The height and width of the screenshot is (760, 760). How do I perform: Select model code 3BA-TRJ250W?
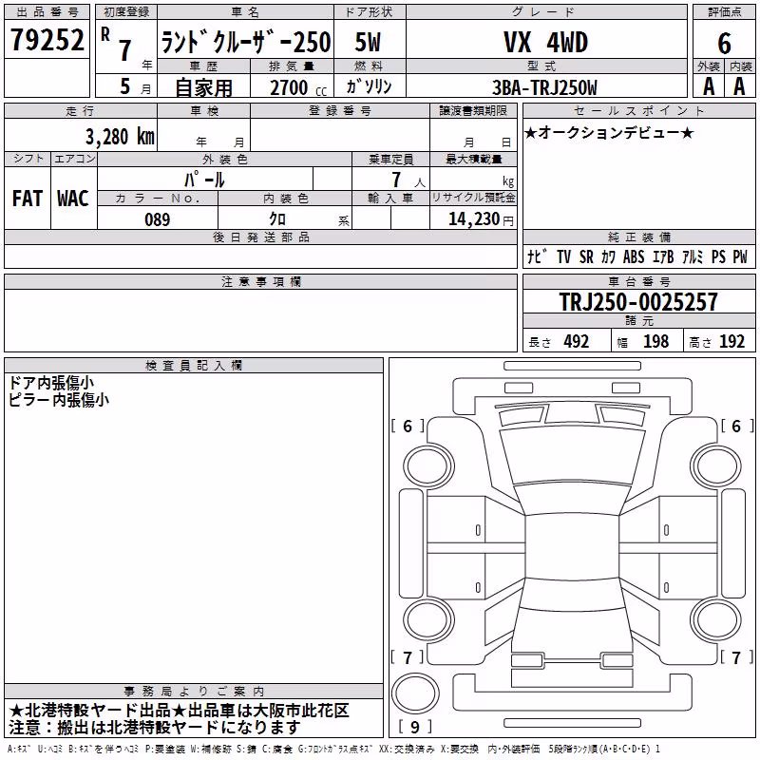point(544,87)
